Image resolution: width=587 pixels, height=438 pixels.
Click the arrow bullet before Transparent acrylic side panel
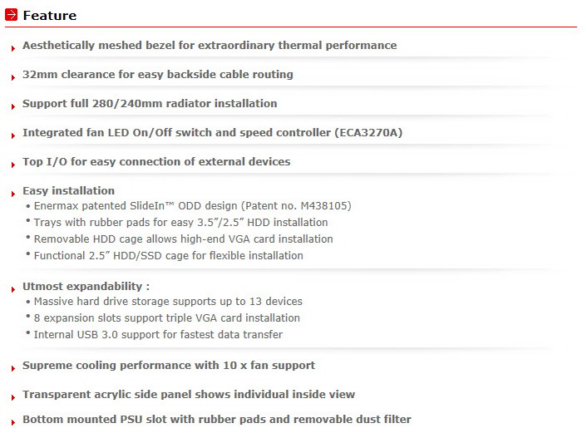pyautogui.click(x=13, y=397)
